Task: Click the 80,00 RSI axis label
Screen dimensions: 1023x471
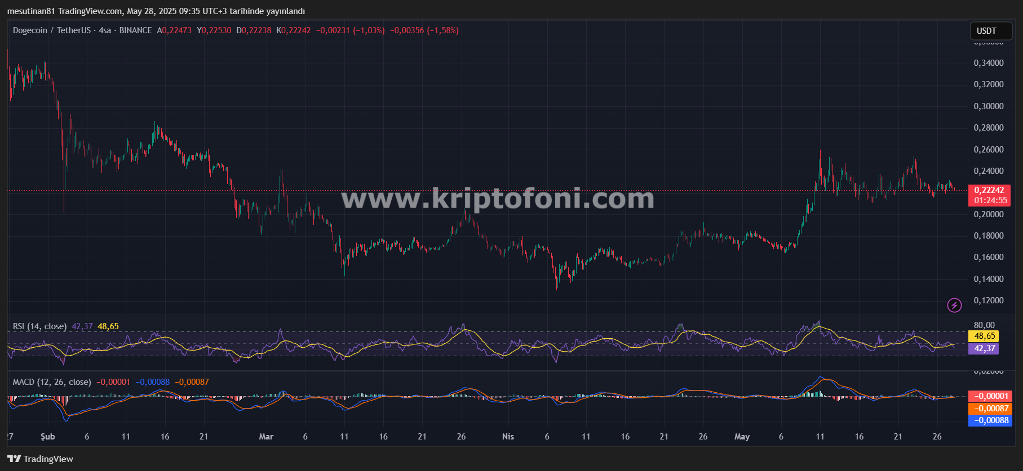Action: 984,325
